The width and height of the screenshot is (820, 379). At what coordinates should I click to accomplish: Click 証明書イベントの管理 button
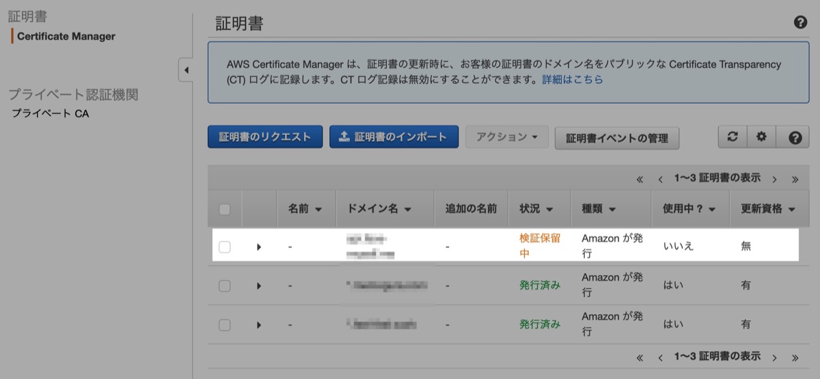[617, 138]
